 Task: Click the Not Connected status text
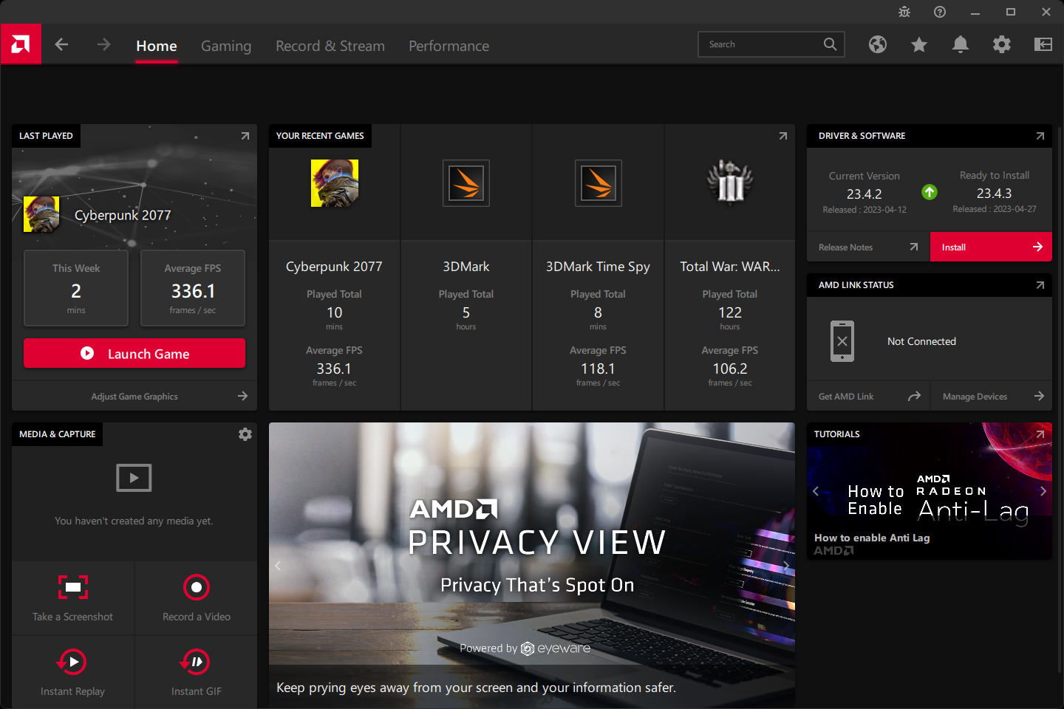coord(921,341)
